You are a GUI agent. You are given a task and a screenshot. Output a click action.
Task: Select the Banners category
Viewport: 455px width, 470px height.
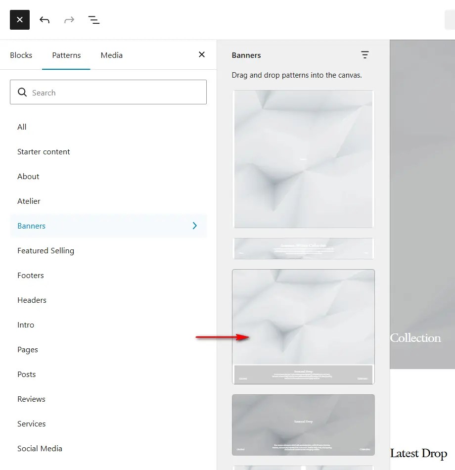pos(108,226)
